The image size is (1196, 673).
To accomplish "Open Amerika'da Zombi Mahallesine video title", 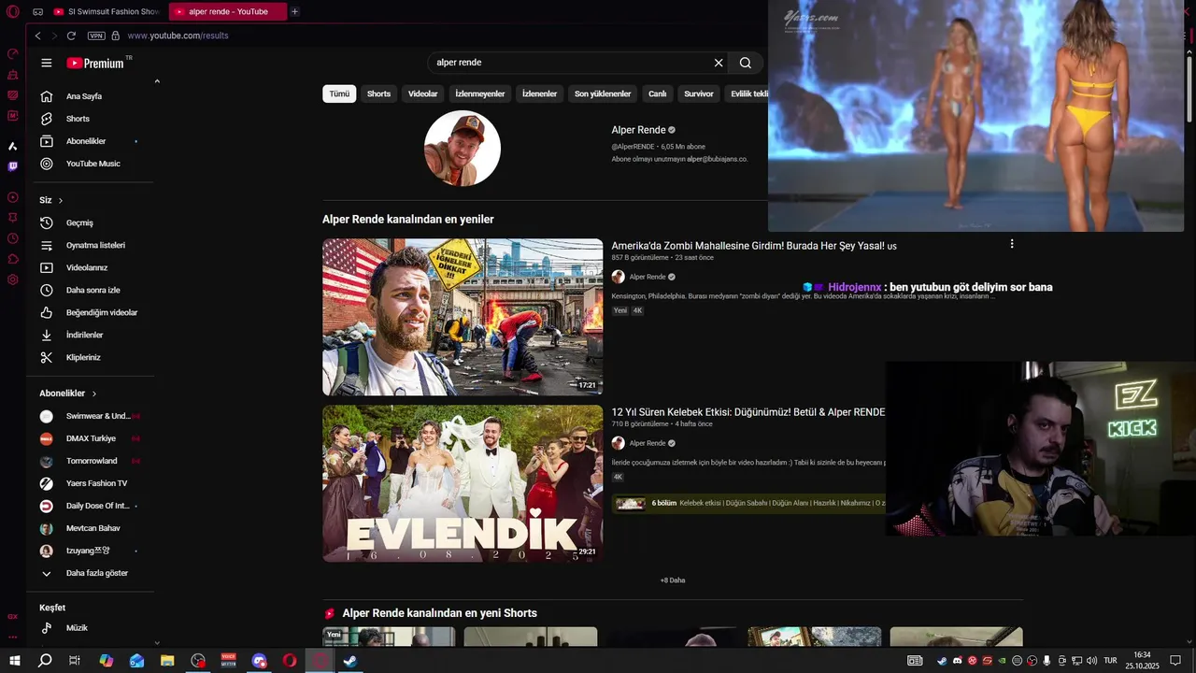I will [754, 246].
